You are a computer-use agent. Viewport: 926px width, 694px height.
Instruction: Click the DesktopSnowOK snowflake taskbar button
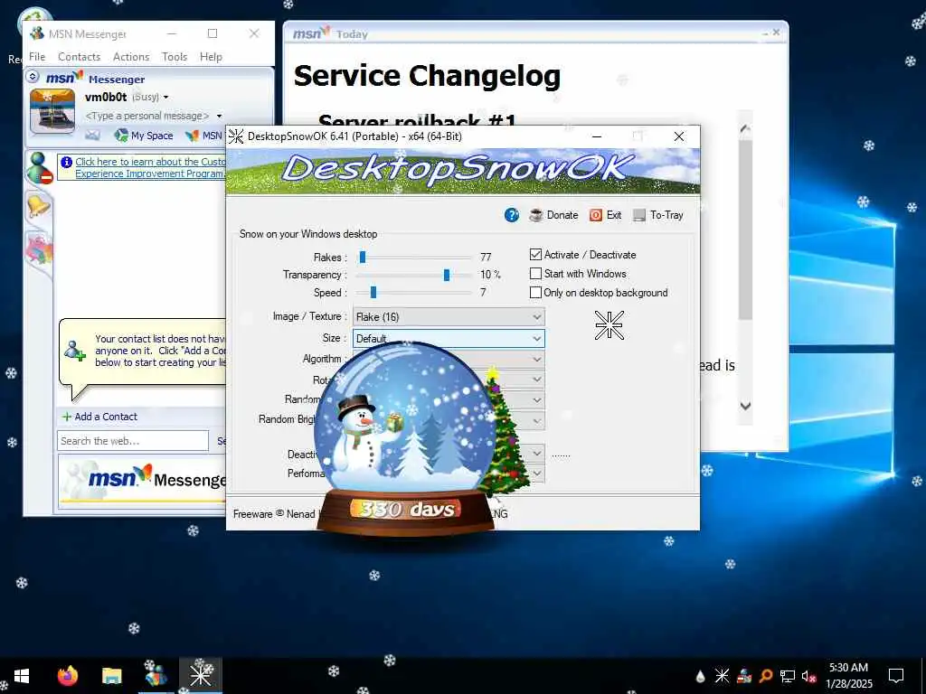pyautogui.click(x=201, y=676)
